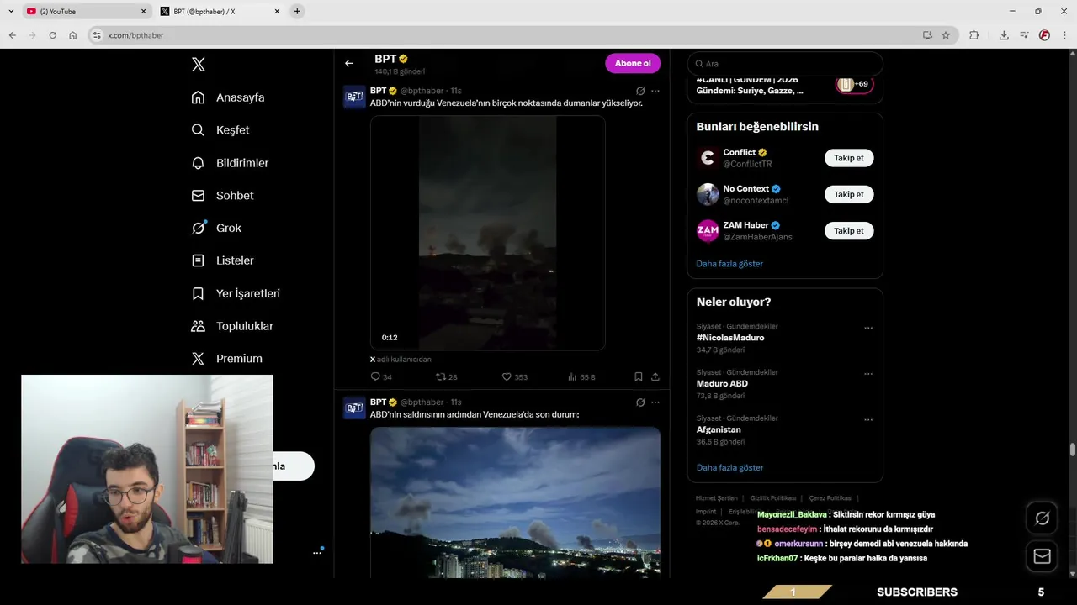The image size is (1077, 605).
Task: Go back with profile header arrow
Action: [349, 63]
